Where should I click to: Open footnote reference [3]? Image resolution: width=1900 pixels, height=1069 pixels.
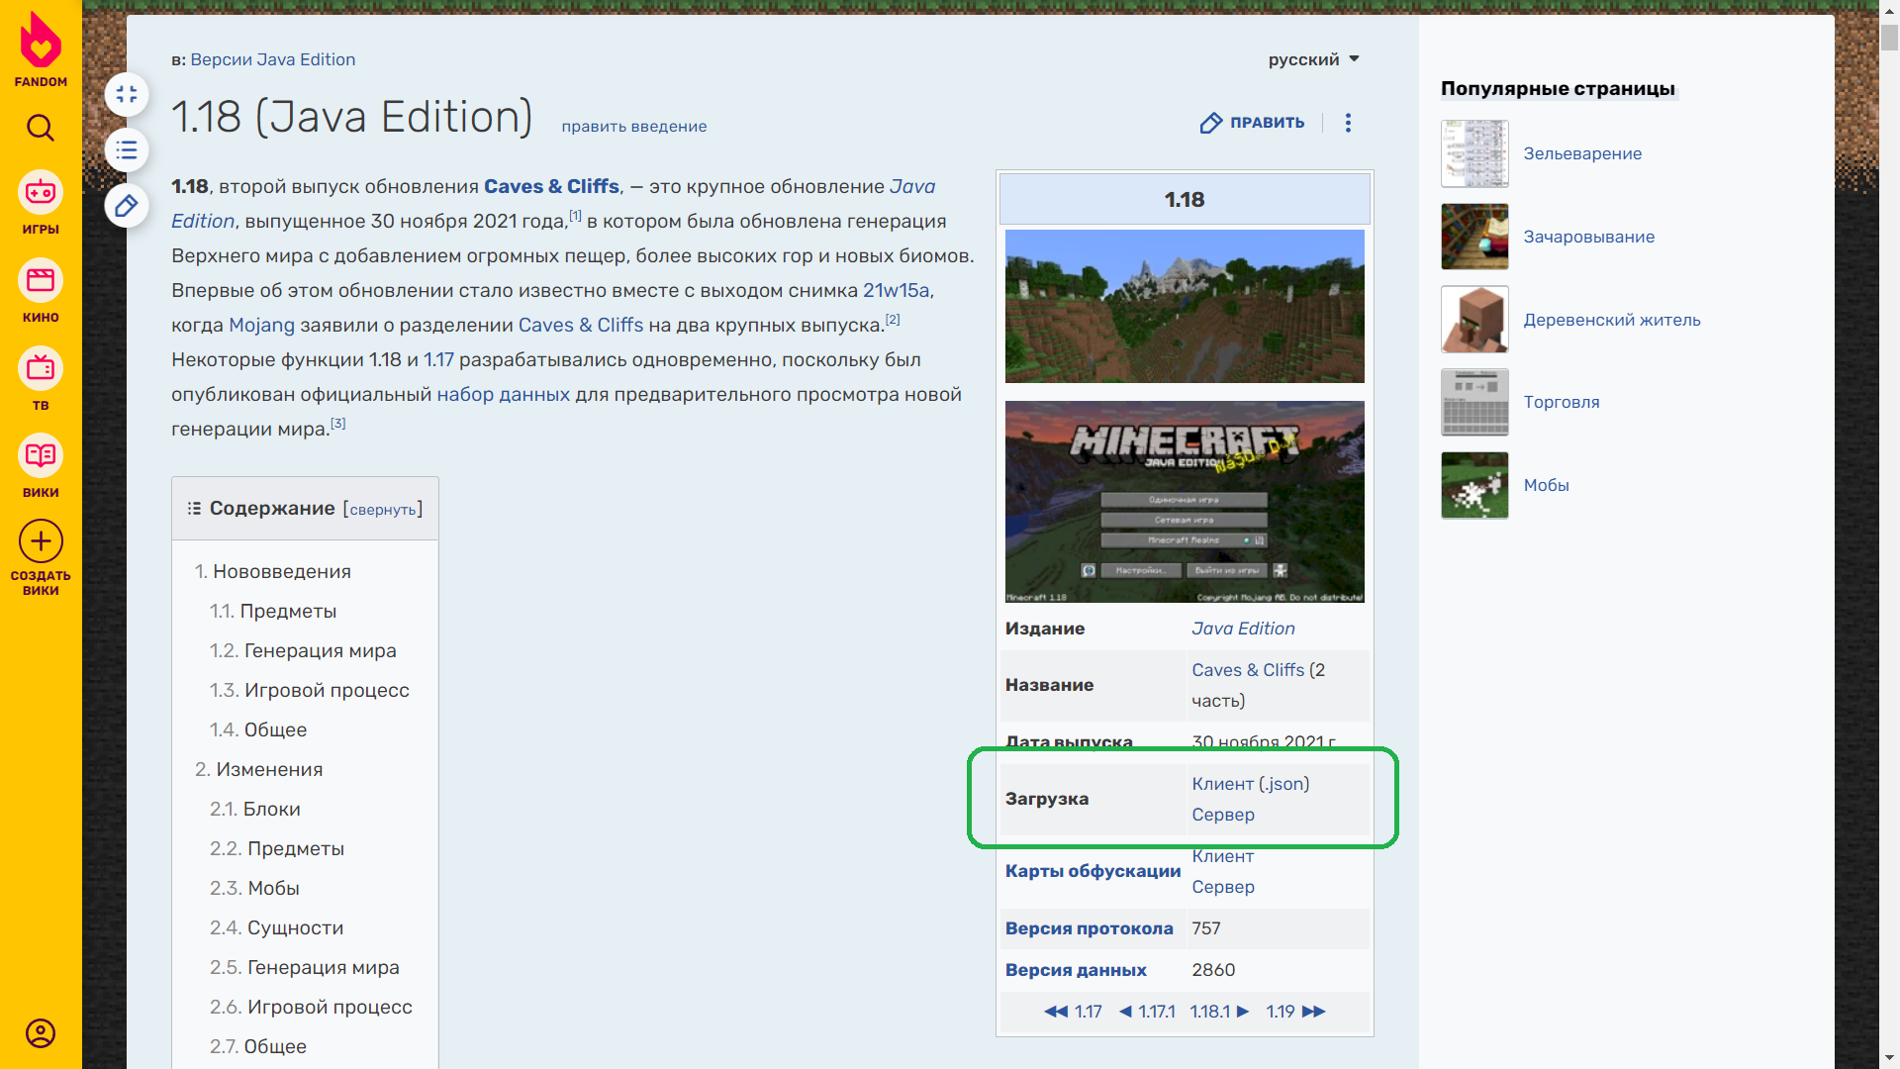338,423
